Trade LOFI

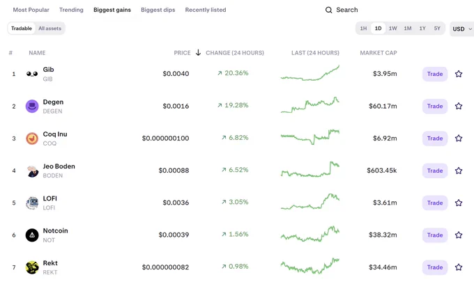(435, 203)
